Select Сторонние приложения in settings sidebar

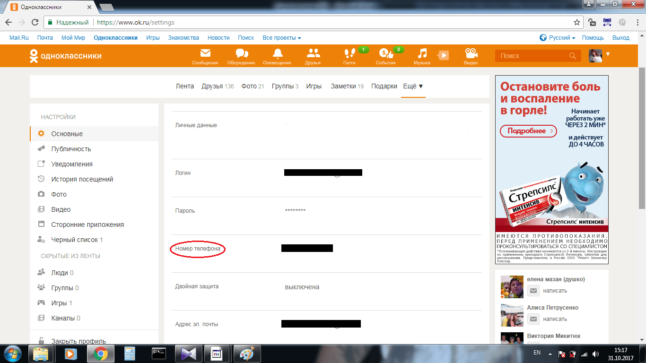(94, 225)
